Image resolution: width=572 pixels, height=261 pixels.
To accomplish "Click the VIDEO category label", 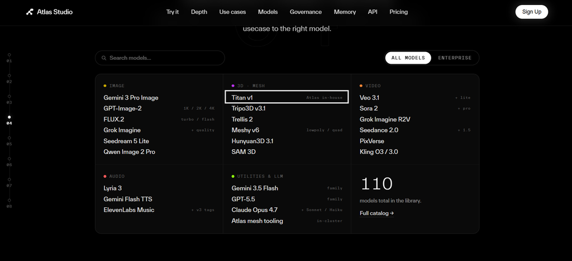I will click(x=373, y=86).
